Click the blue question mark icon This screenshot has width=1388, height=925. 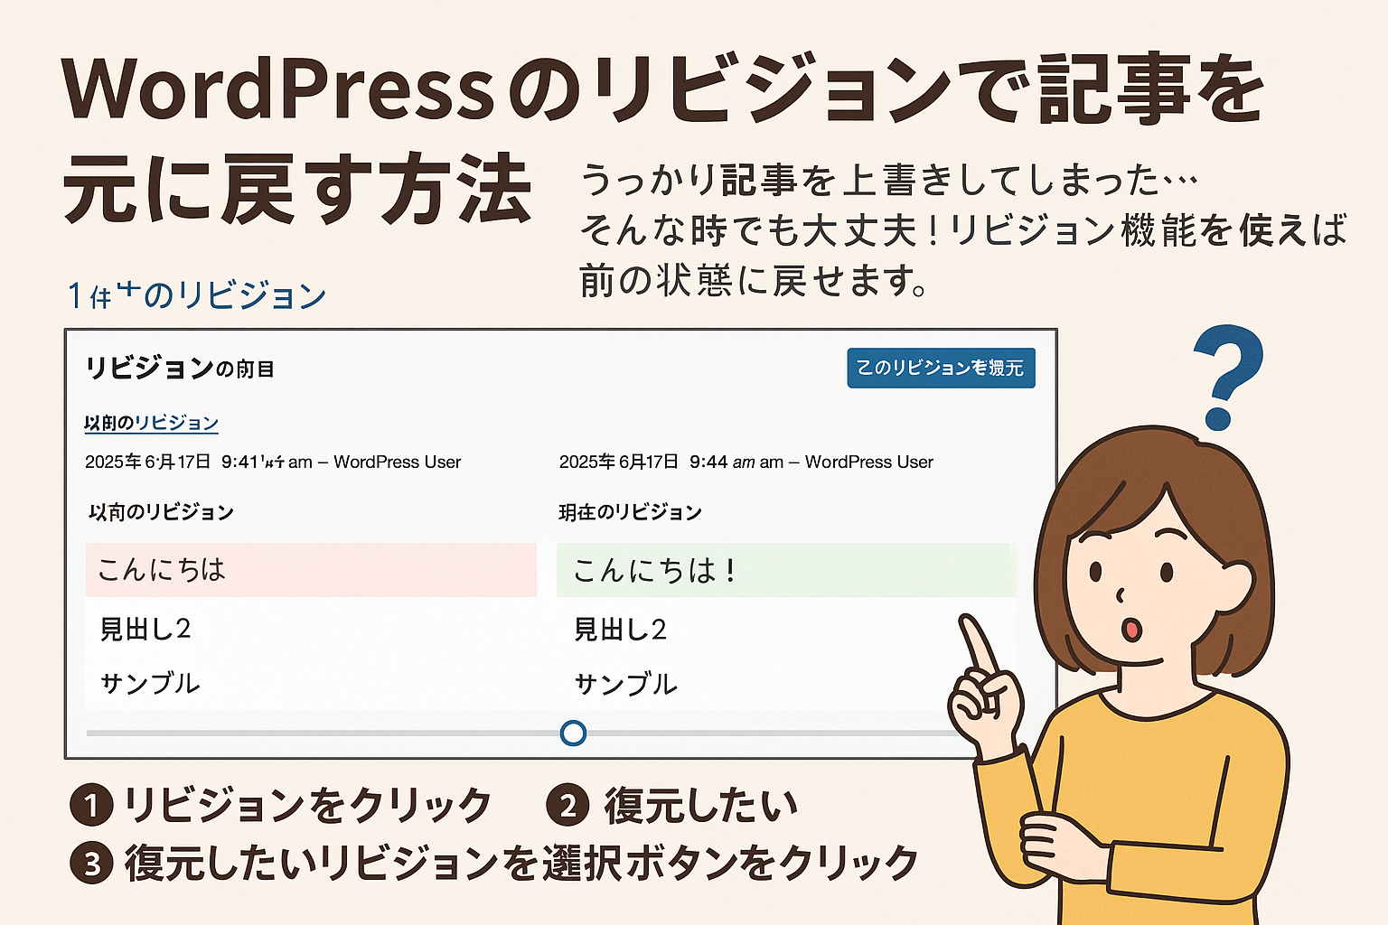[x=1226, y=378]
